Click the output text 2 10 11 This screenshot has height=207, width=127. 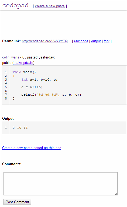coord(20,128)
